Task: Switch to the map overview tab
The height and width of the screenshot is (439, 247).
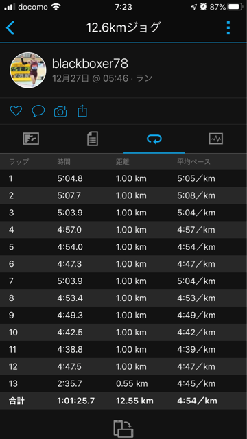Action: pos(31,139)
